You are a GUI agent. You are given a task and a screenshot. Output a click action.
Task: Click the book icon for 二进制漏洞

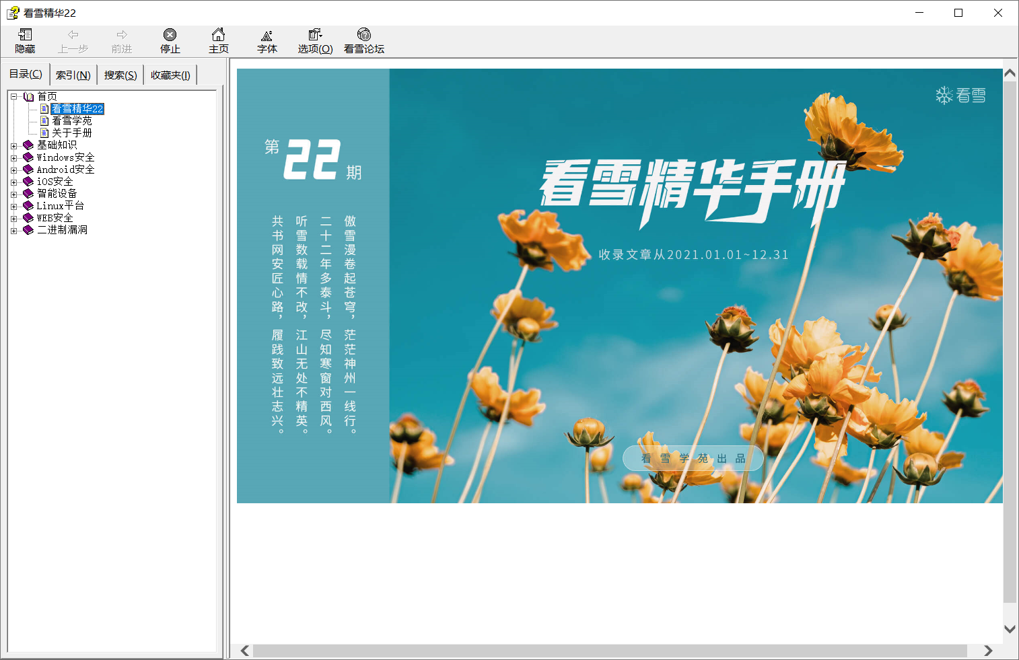[28, 230]
